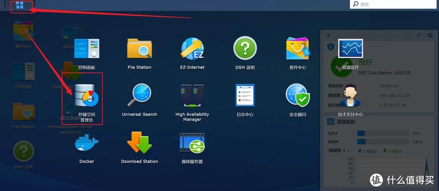
Task: Click into the 搜索 search field
Action: pyautogui.click(x=393, y=4)
